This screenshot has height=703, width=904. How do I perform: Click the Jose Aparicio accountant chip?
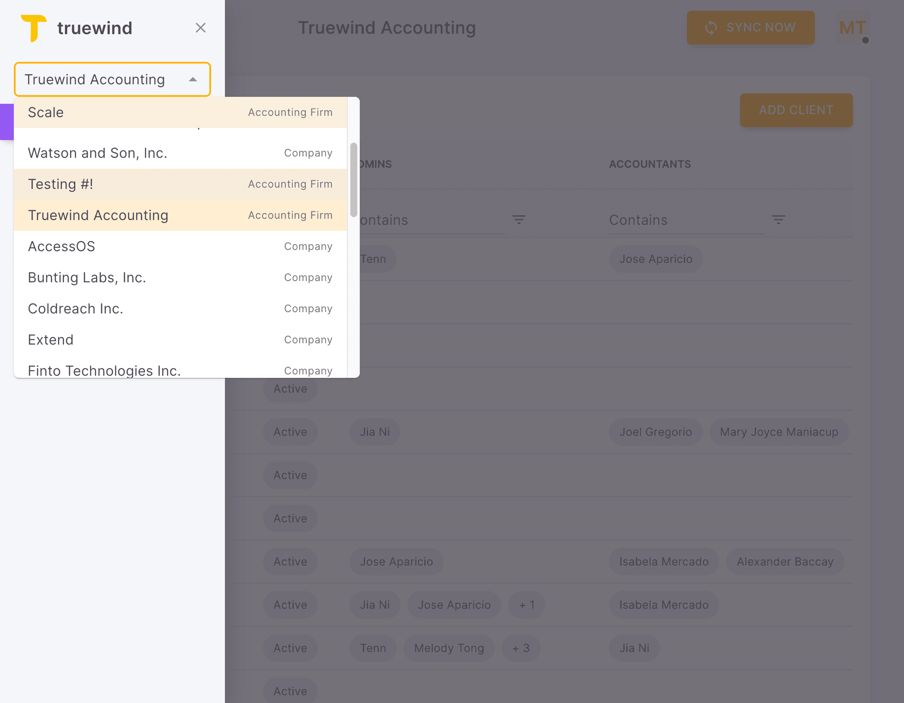(x=656, y=259)
